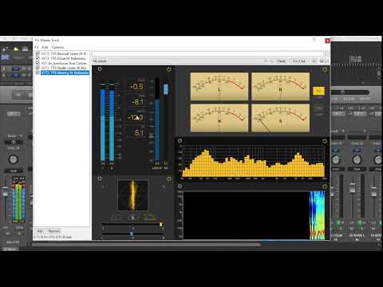Click the Remove FX button
383x287 pixels.
point(54,231)
